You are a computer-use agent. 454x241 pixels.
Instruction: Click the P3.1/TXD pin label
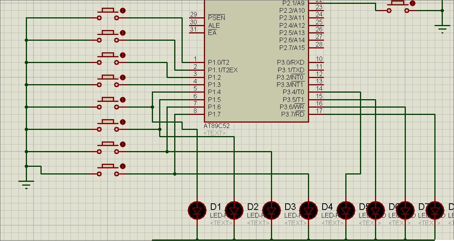pos(291,70)
